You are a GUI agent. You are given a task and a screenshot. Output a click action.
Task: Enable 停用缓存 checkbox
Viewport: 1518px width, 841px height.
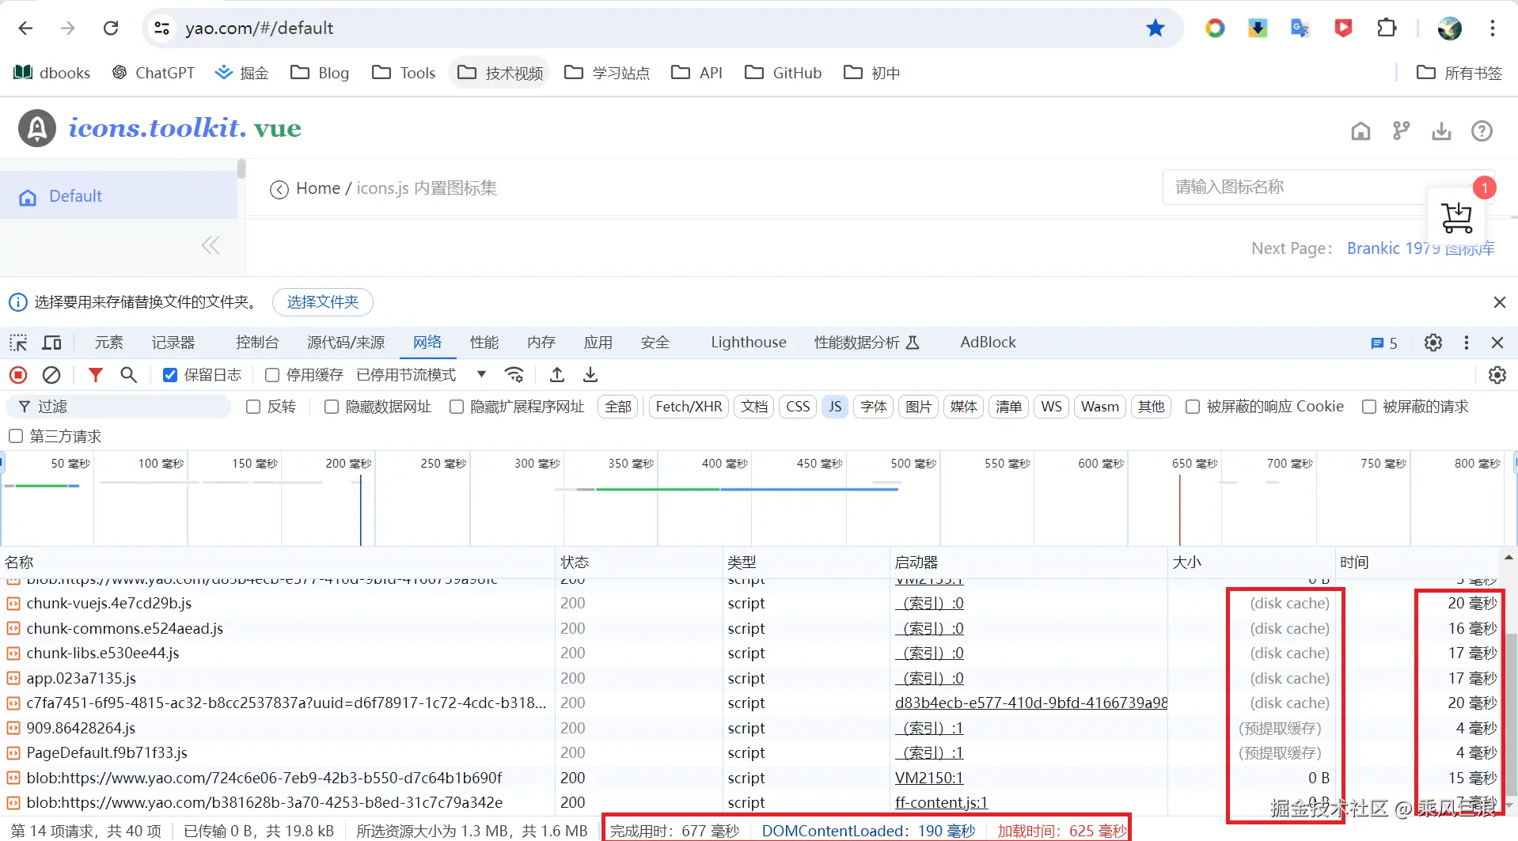pyautogui.click(x=272, y=375)
